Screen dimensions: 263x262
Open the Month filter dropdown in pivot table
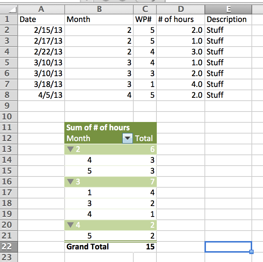tap(128, 138)
